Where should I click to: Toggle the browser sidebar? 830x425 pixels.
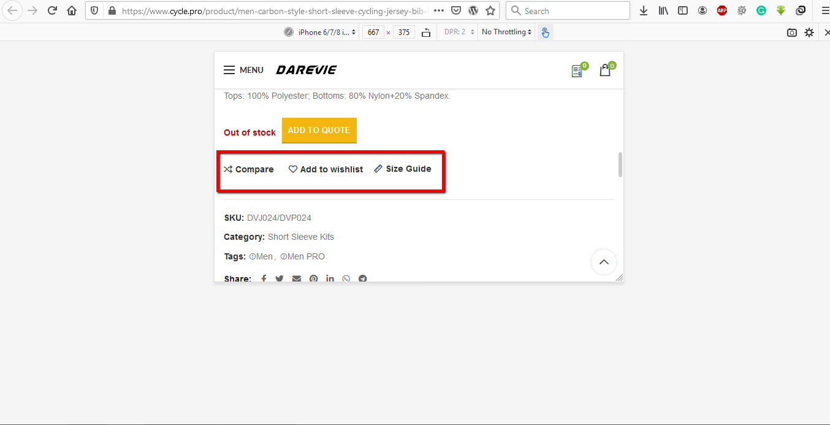tap(683, 10)
